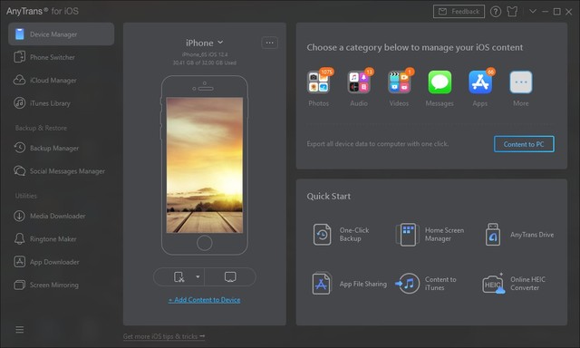Open Online HEIC Converter
Viewport: 580px width, 348px height.
tap(514, 284)
